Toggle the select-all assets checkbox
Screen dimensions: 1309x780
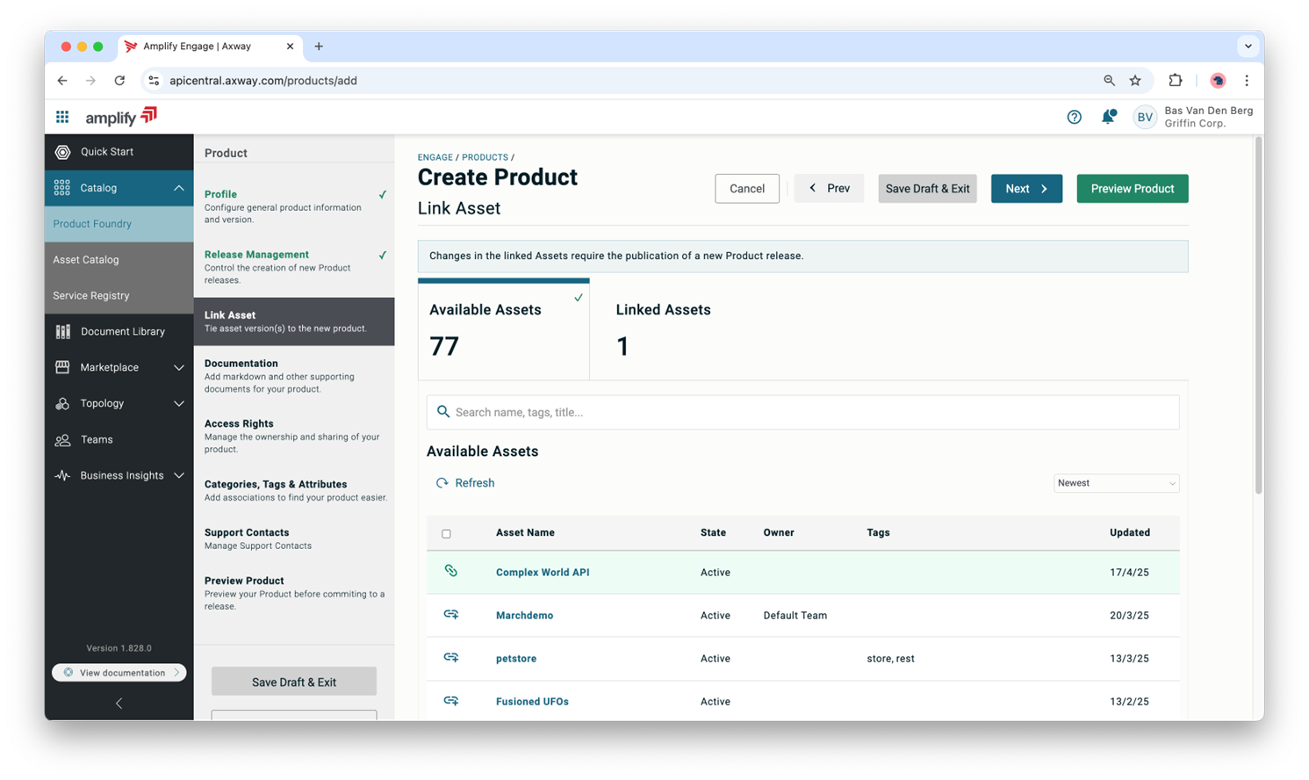446,533
